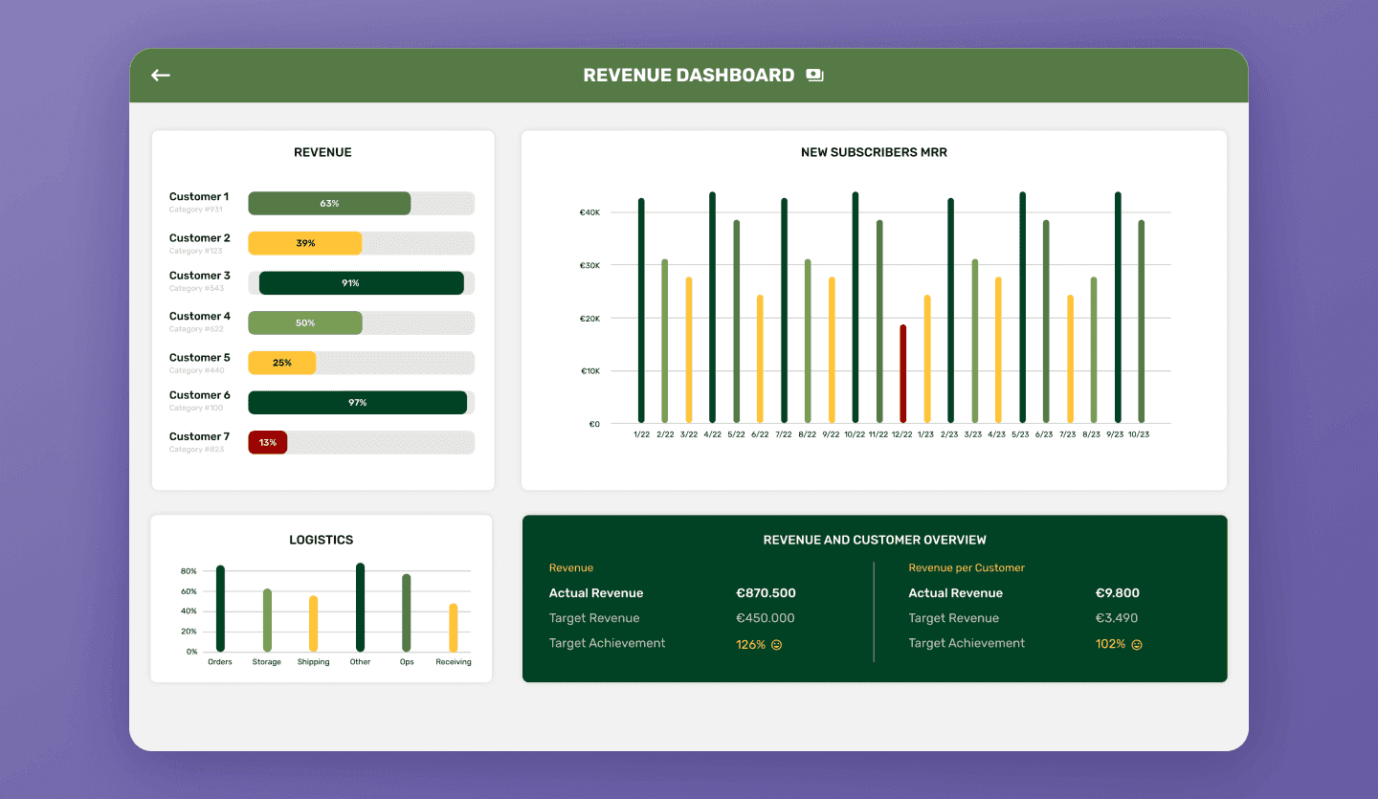
Task: Click the back arrow in header
Action: [x=161, y=75]
